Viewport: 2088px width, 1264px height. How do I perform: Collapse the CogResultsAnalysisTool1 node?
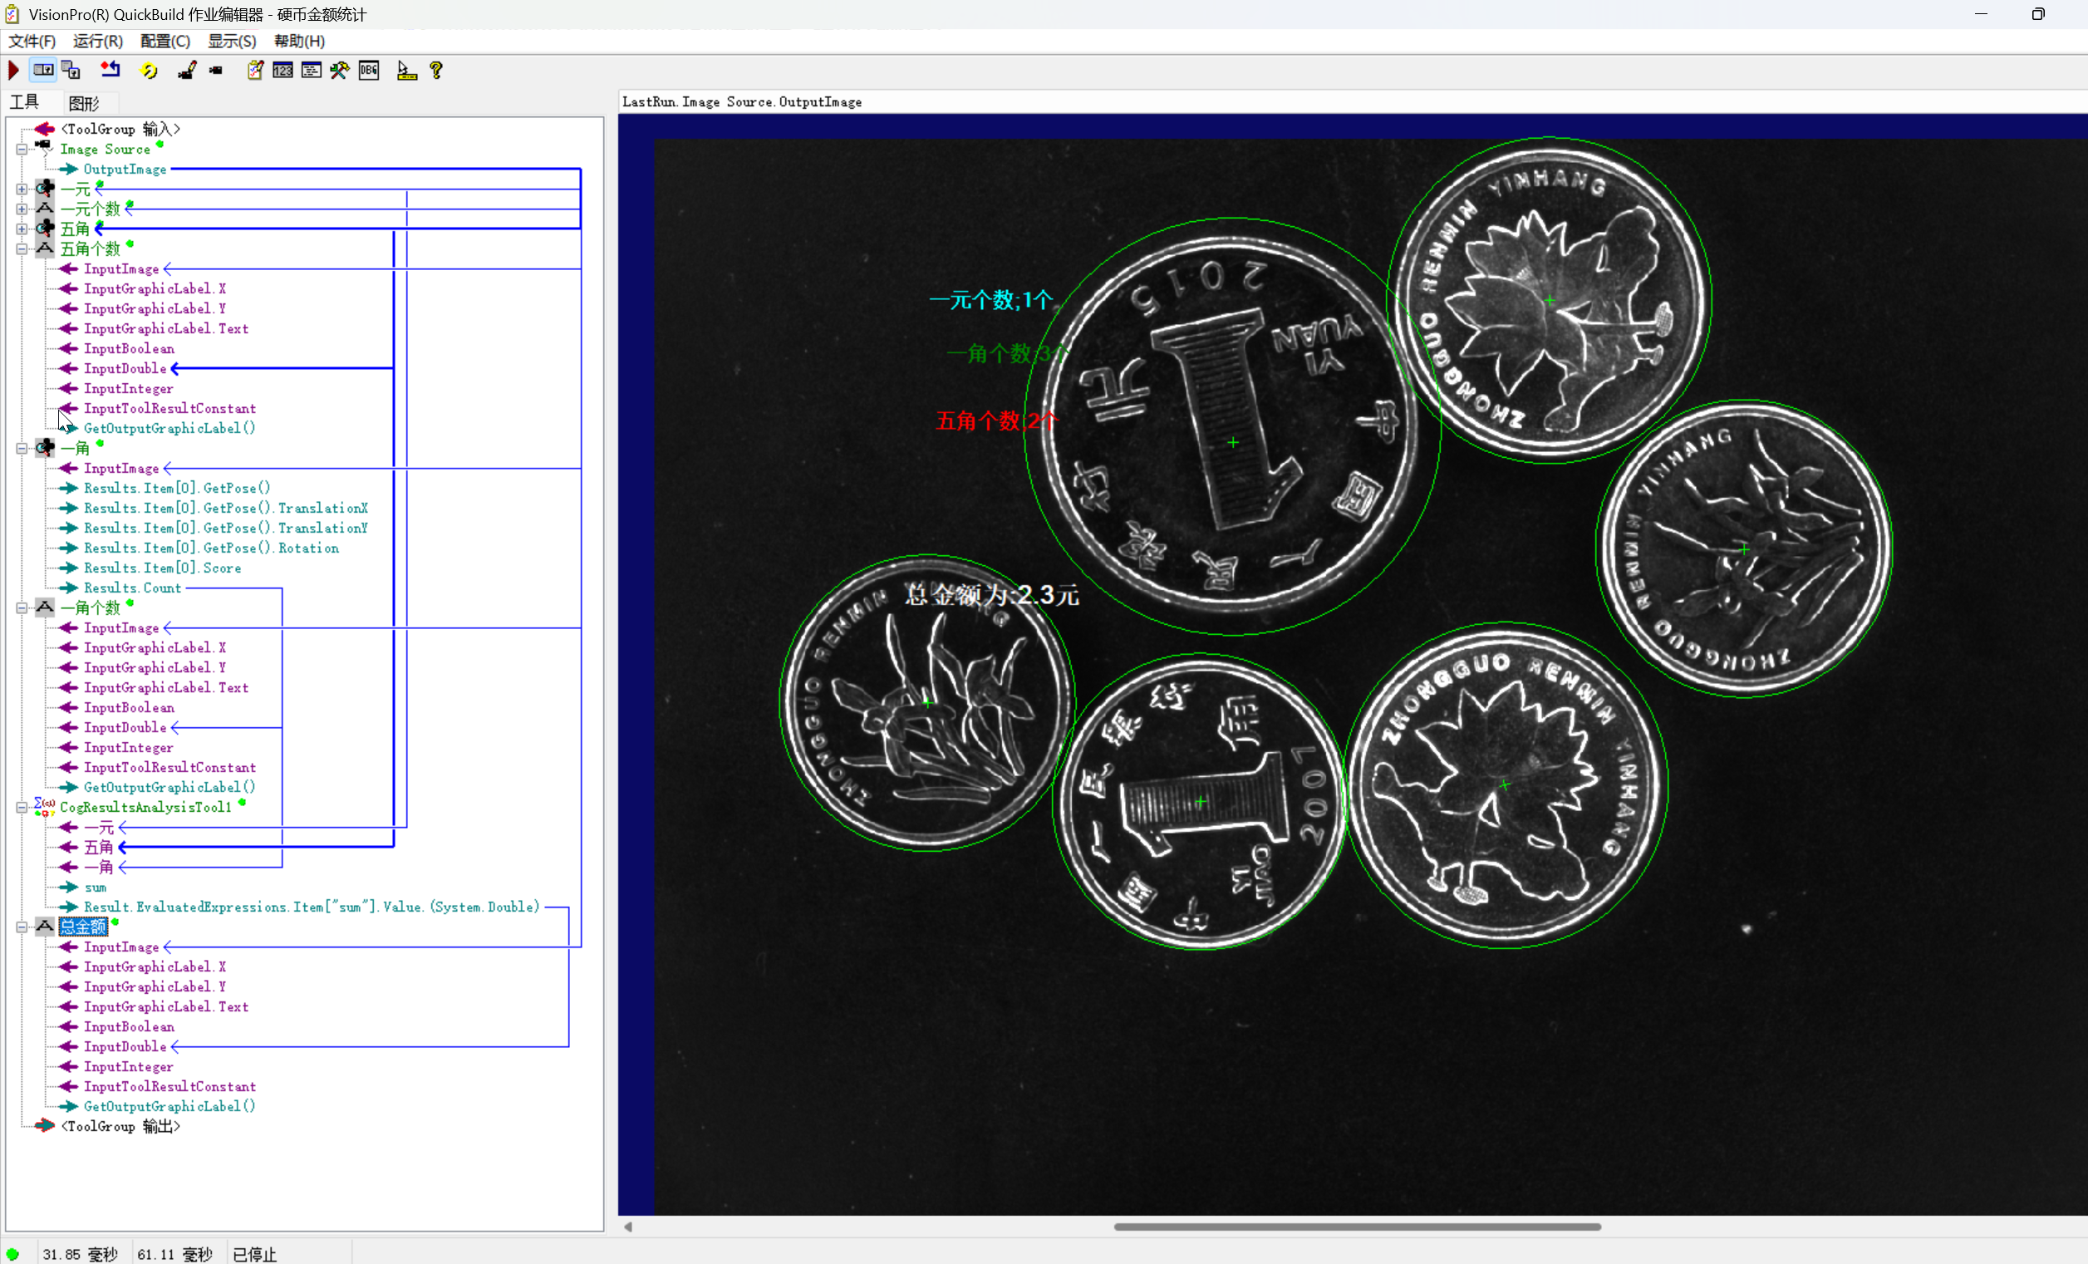[22, 807]
